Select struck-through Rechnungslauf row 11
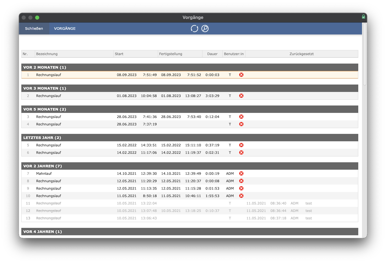The width and height of the screenshot is (386, 263). pyautogui.click(x=190, y=203)
